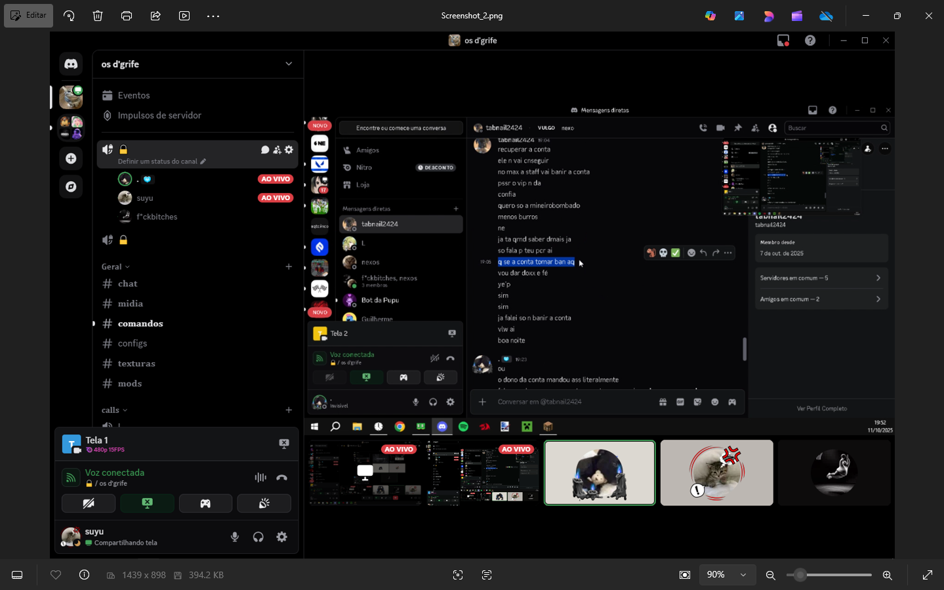Click the zoom out magnifier icon
Viewport: 944px width, 590px height.
771,575
